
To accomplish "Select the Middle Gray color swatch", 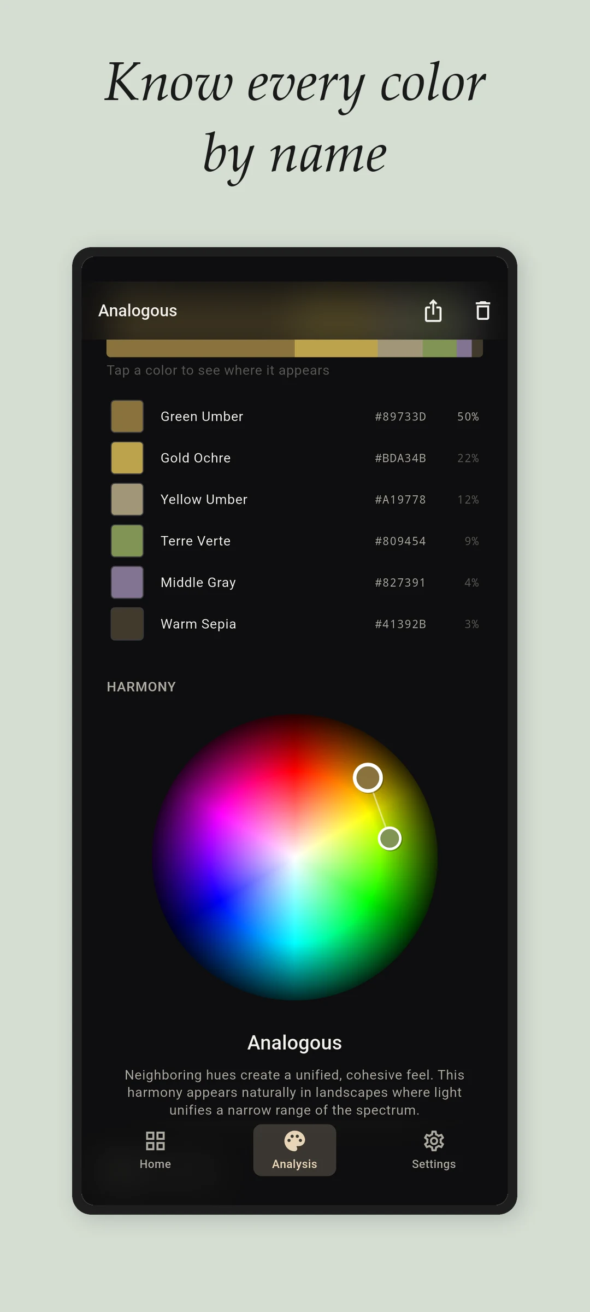I will point(127,583).
